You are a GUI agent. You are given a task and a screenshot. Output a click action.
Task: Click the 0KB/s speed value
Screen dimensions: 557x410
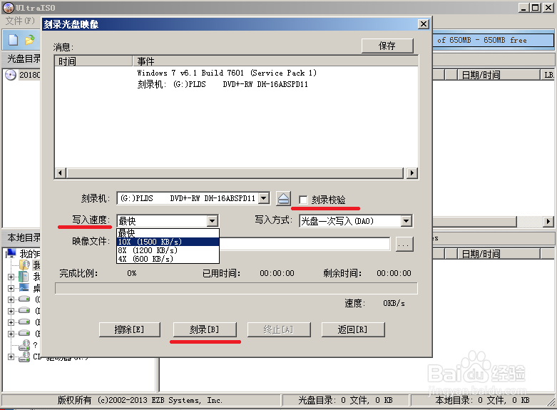click(394, 303)
